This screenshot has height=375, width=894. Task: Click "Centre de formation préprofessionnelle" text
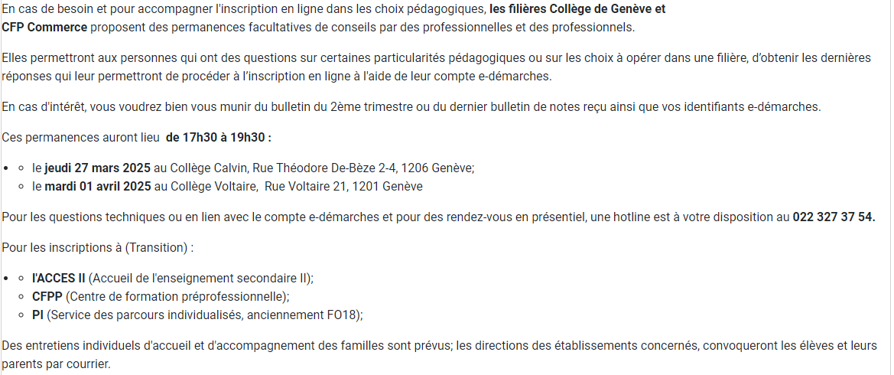pos(176,296)
